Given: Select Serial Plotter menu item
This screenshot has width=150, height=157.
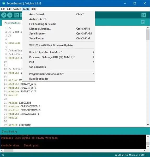Looking at the screenshot, I should [62, 38].
